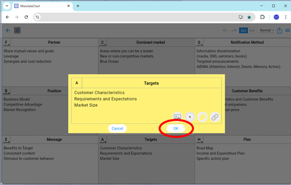This screenshot has width=291, height=185.
Task: Open the insert image icon in dialog
Action: 177,117
